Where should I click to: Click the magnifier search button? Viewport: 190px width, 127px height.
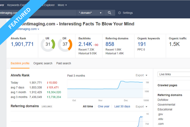tap(109, 13)
